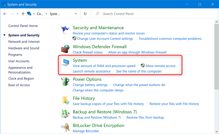
Task: Open the Programs category
Action: pos(15,55)
